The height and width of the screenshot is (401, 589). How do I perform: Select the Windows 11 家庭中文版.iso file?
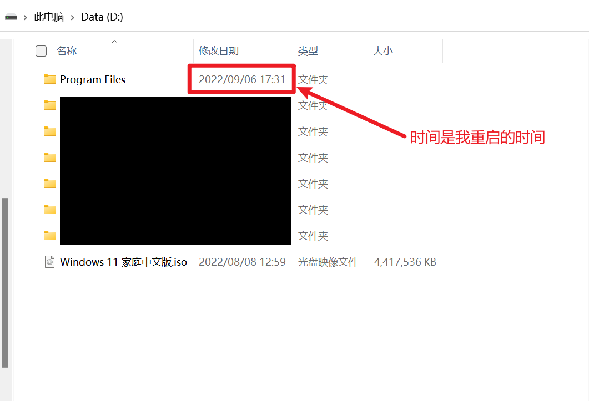pyautogui.click(x=122, y=261)
